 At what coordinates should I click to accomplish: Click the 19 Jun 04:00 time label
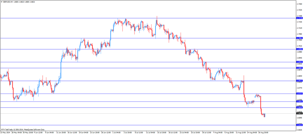[84, 133]
